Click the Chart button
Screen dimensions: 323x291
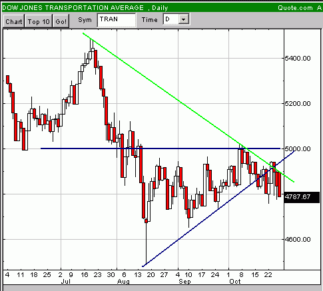[14, 21]
